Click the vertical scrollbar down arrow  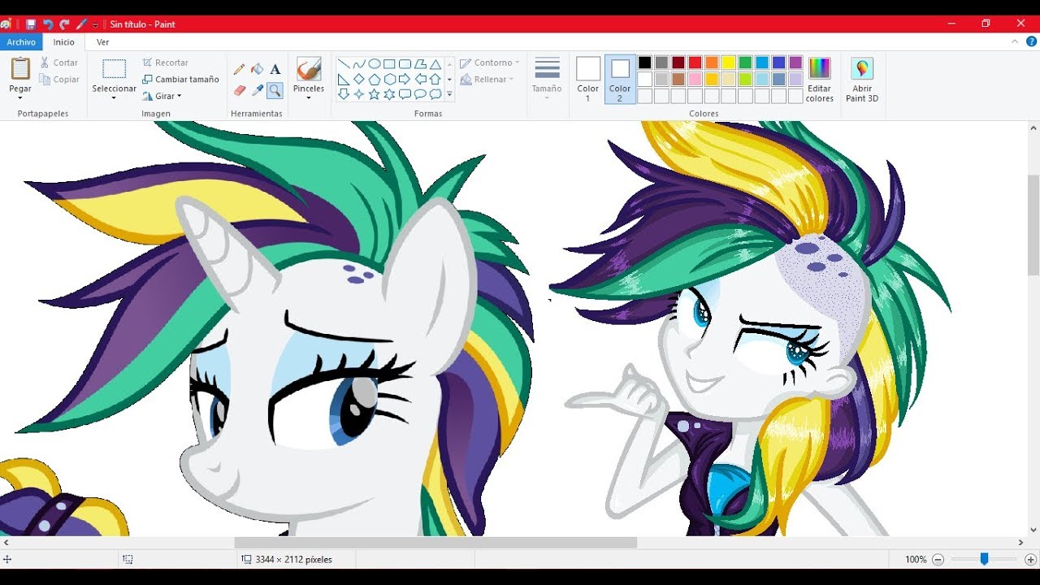pos(1033,530)
